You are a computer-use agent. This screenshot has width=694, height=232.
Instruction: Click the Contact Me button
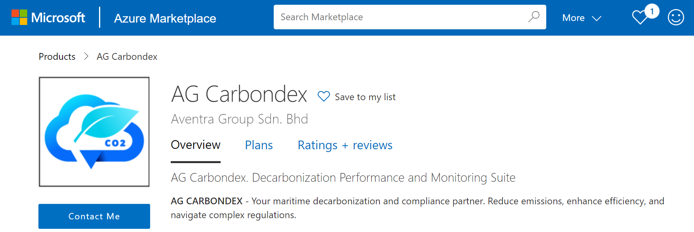94,216
